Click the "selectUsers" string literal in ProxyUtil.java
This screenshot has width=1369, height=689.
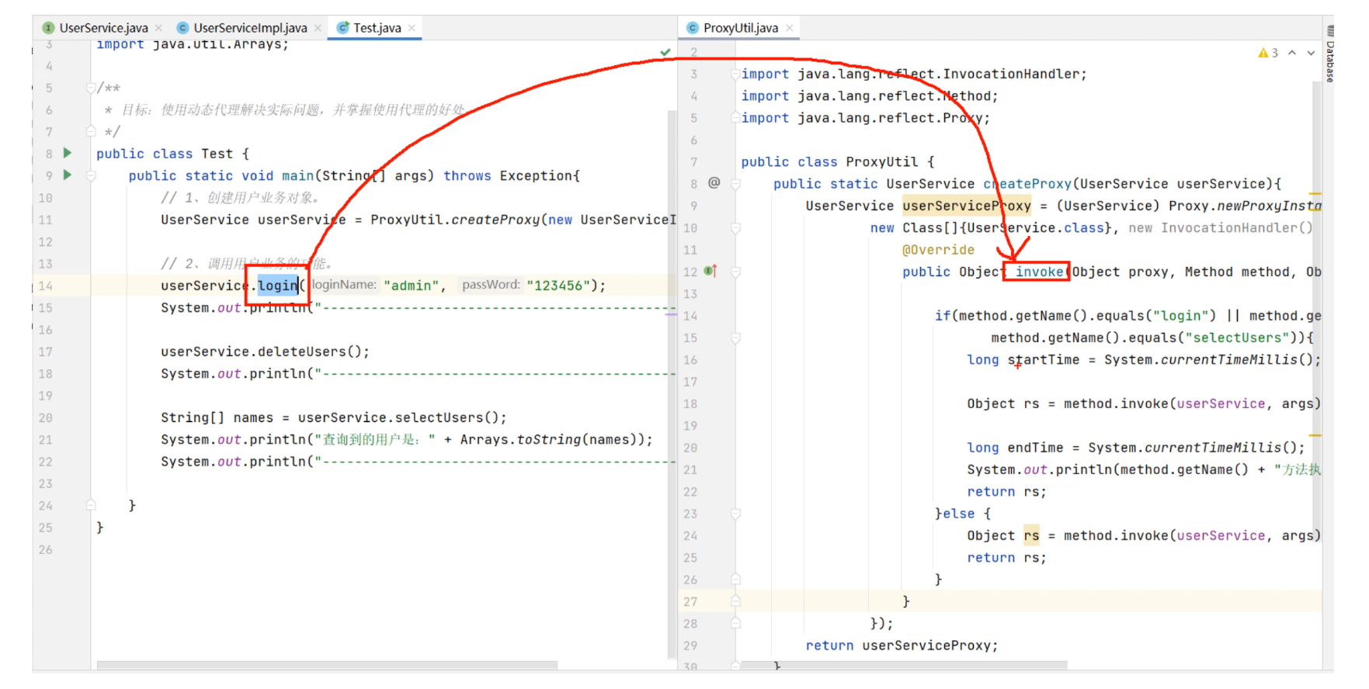click(x=1237, y=338)
